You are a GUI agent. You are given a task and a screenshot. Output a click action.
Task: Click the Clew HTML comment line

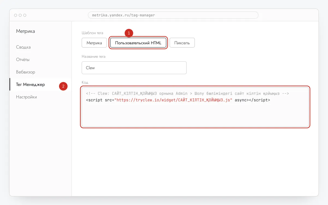click(x=188, y=93)
